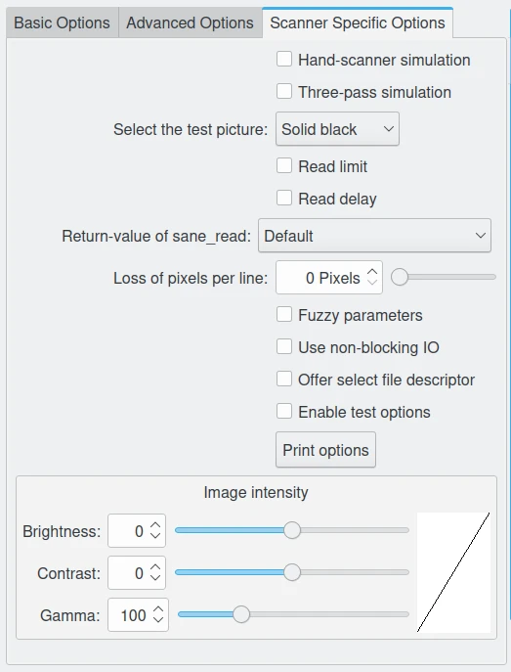Open the test picture dropdown showing Solid black
The image size is (511, 672).
(x=337, y=129)
